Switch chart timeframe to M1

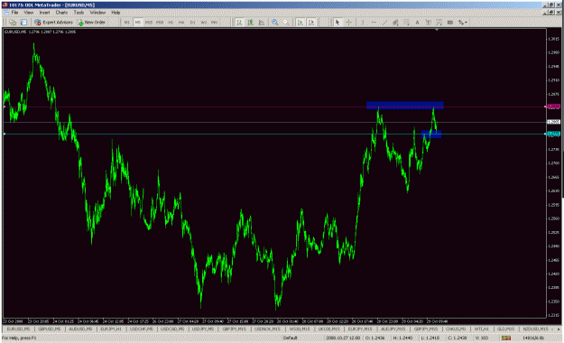pos(126,23)
